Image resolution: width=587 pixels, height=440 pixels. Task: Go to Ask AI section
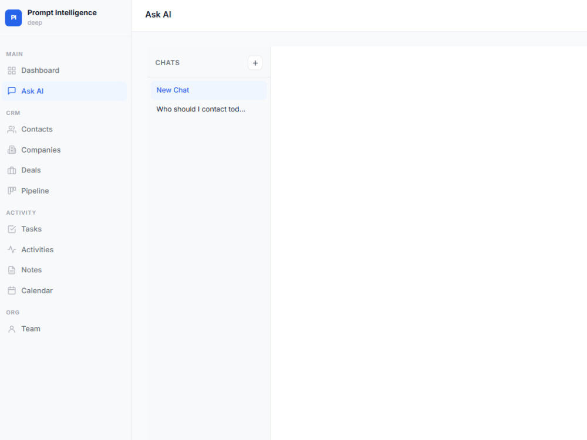coord(64,91)
